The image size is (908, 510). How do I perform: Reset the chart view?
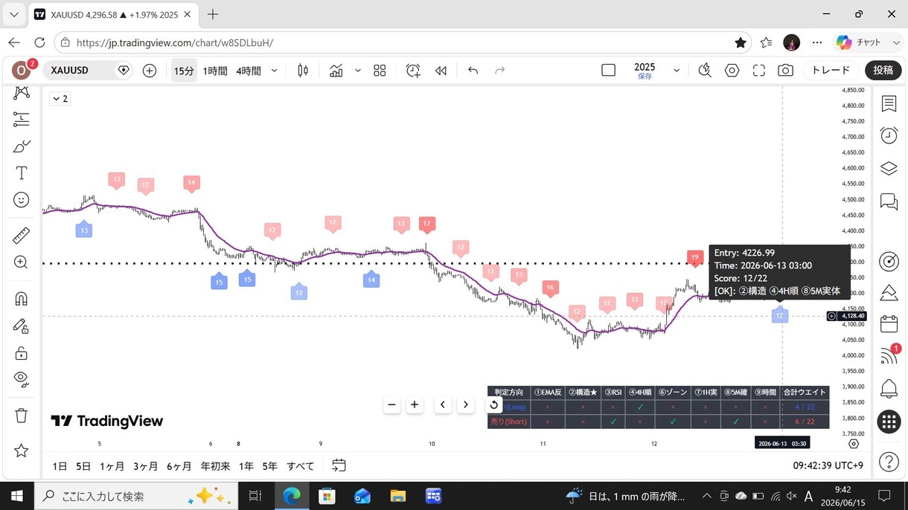pos(493,405)
